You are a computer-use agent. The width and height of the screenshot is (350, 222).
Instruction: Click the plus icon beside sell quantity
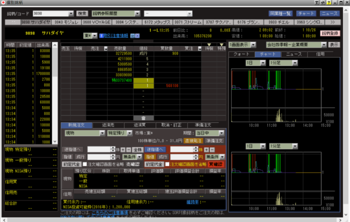pyautogui.click(x=122, y=149)
